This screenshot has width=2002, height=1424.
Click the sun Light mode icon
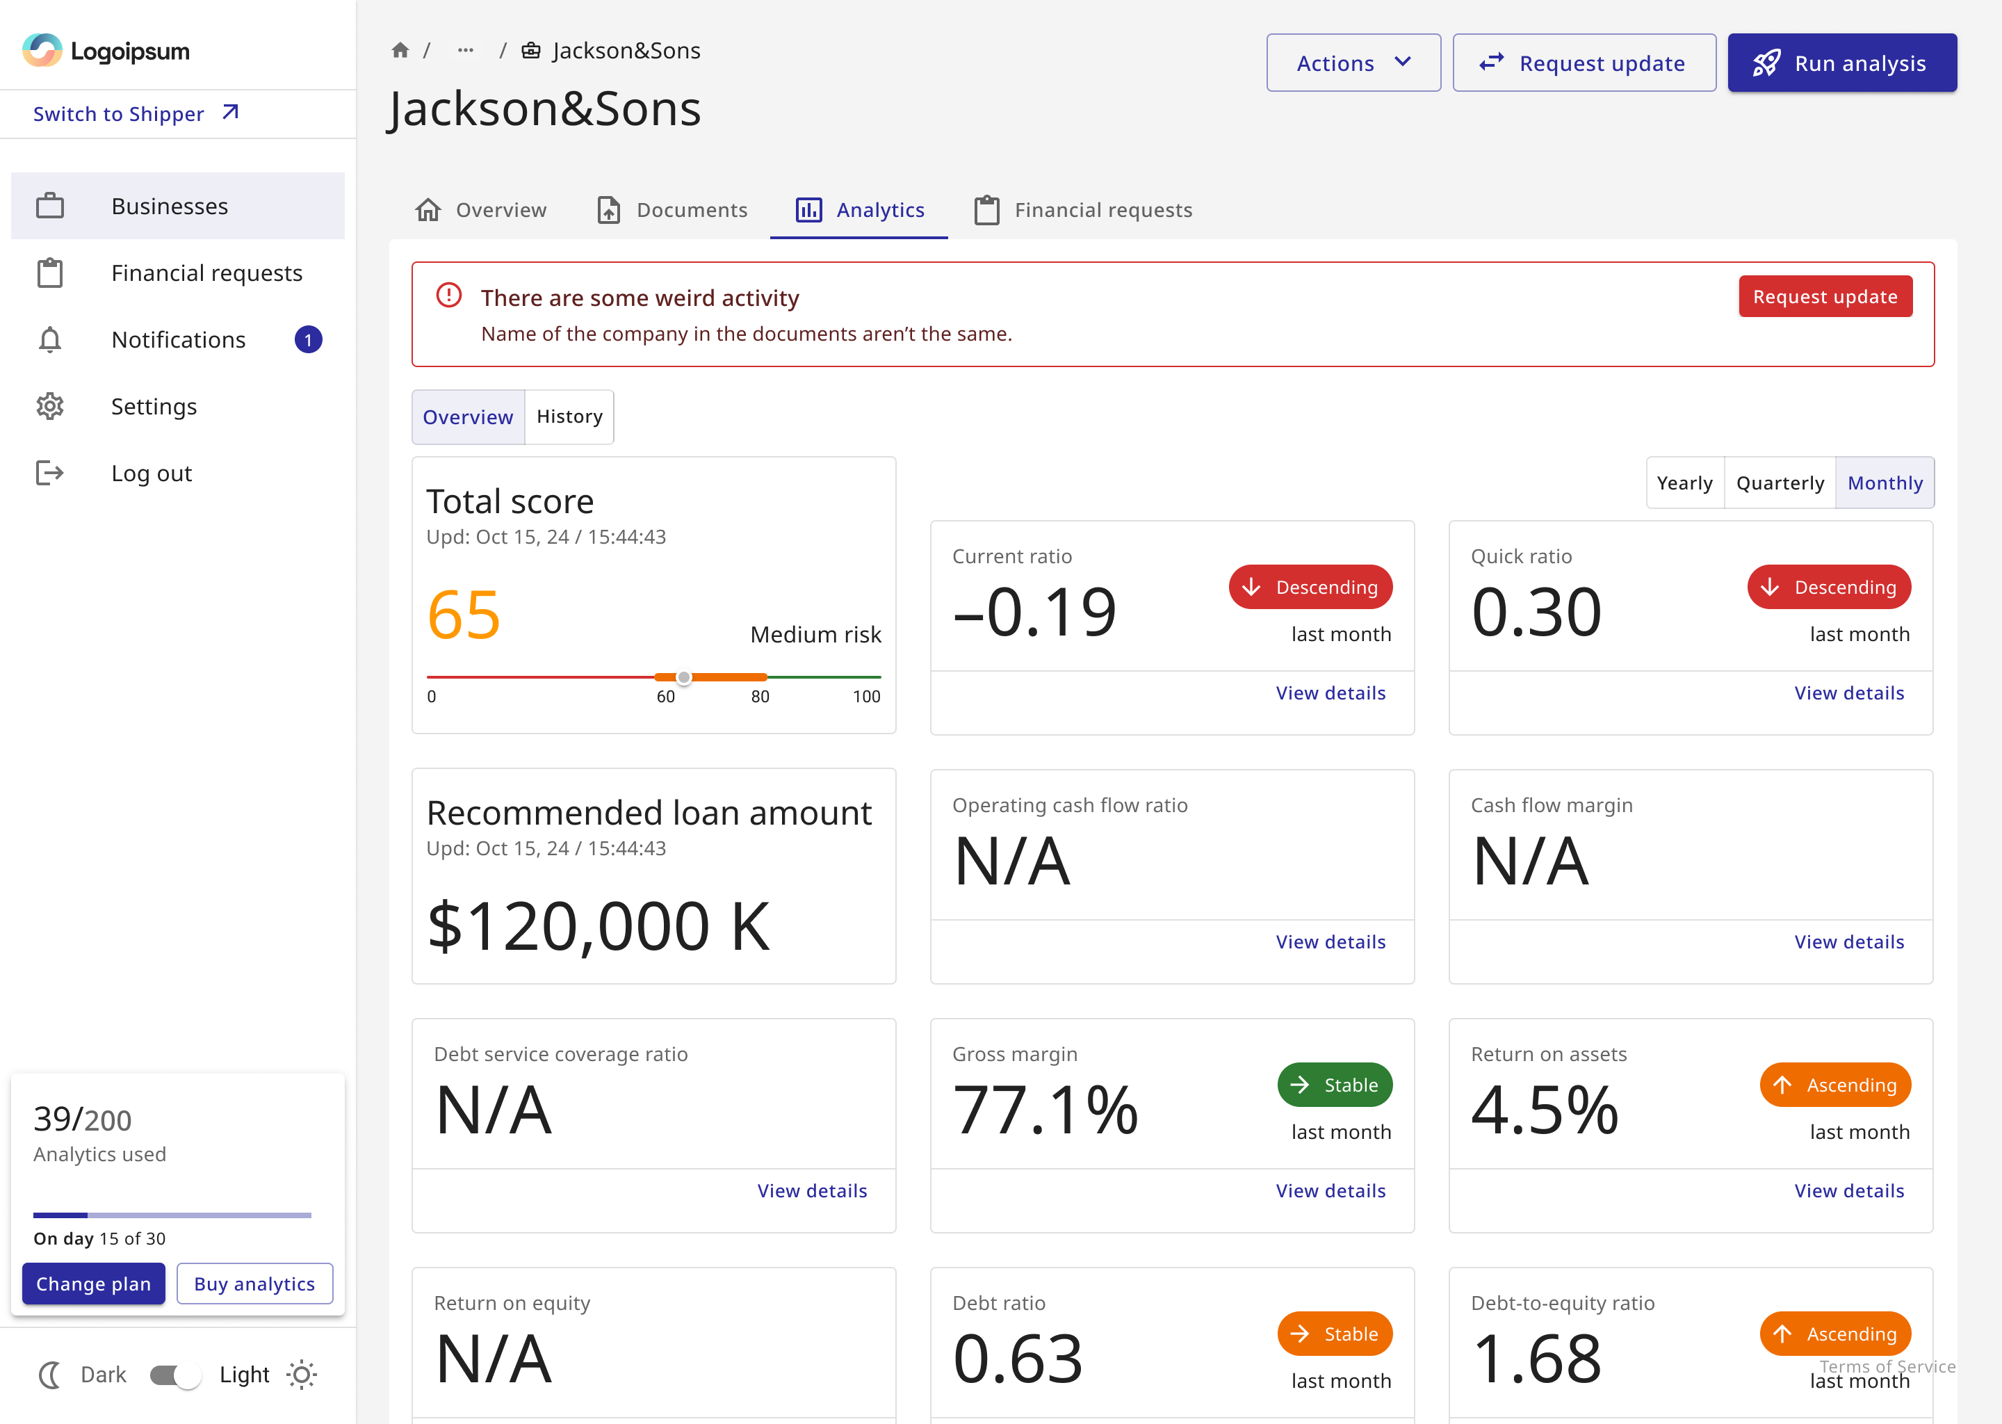coord(302,1375)
